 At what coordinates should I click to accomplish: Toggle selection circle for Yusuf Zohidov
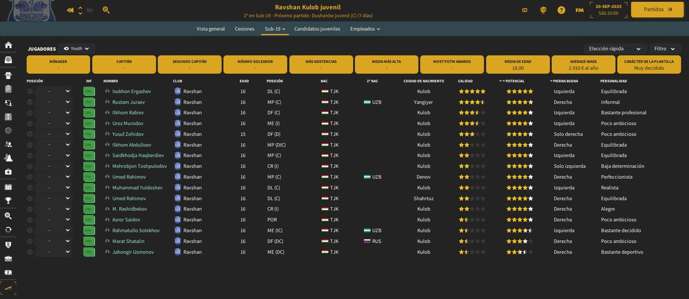coord(30,134)
